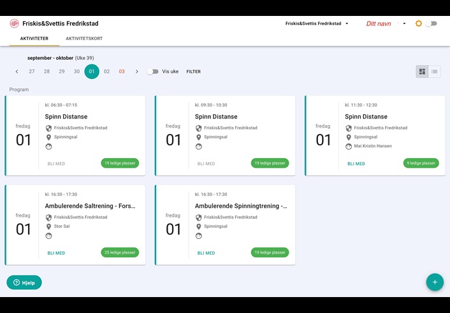Click location pin on 09:30 Spinn Distanse
This screenshot has height=313, width=450.
[199, 137]
